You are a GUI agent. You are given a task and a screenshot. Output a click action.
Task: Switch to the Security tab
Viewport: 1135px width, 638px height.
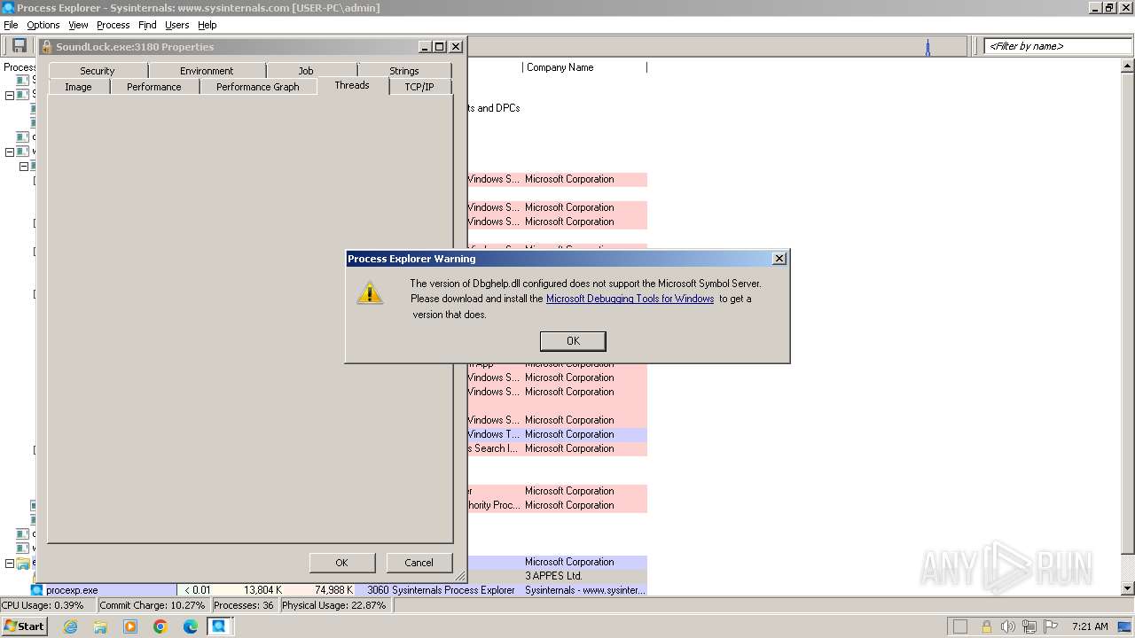98,71
